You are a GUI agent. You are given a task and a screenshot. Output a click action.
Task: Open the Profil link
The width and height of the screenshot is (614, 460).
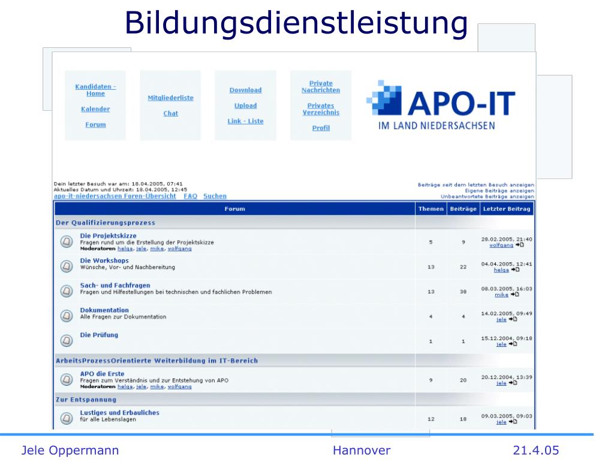pyautogui.click(x=321, y=128)
